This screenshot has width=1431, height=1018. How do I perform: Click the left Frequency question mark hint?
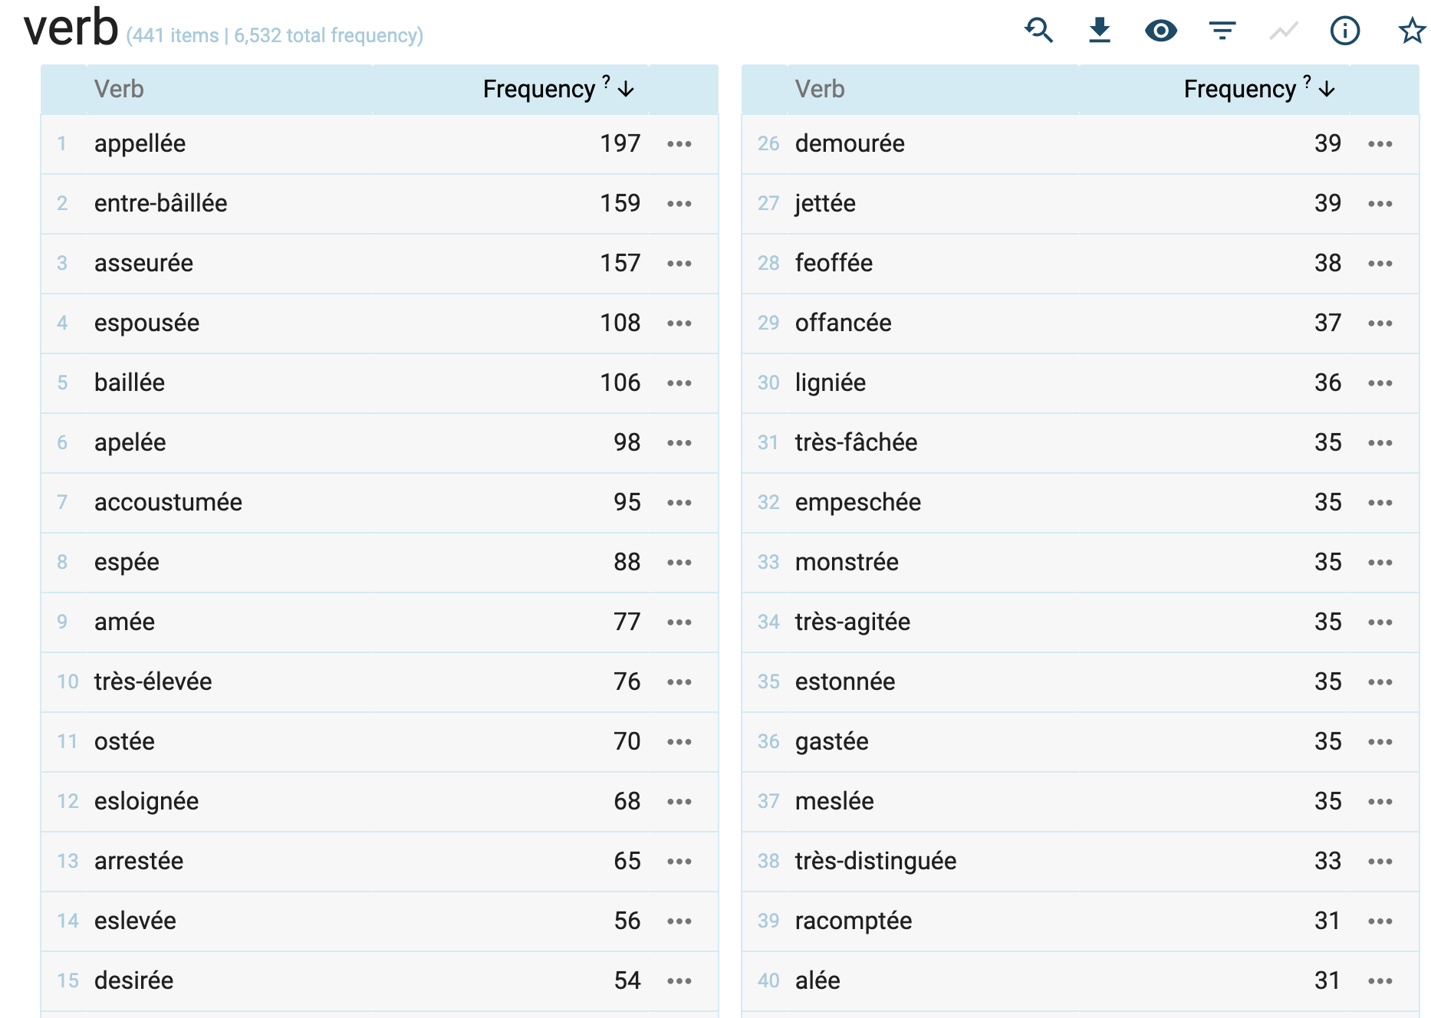(x=606, y=81)
